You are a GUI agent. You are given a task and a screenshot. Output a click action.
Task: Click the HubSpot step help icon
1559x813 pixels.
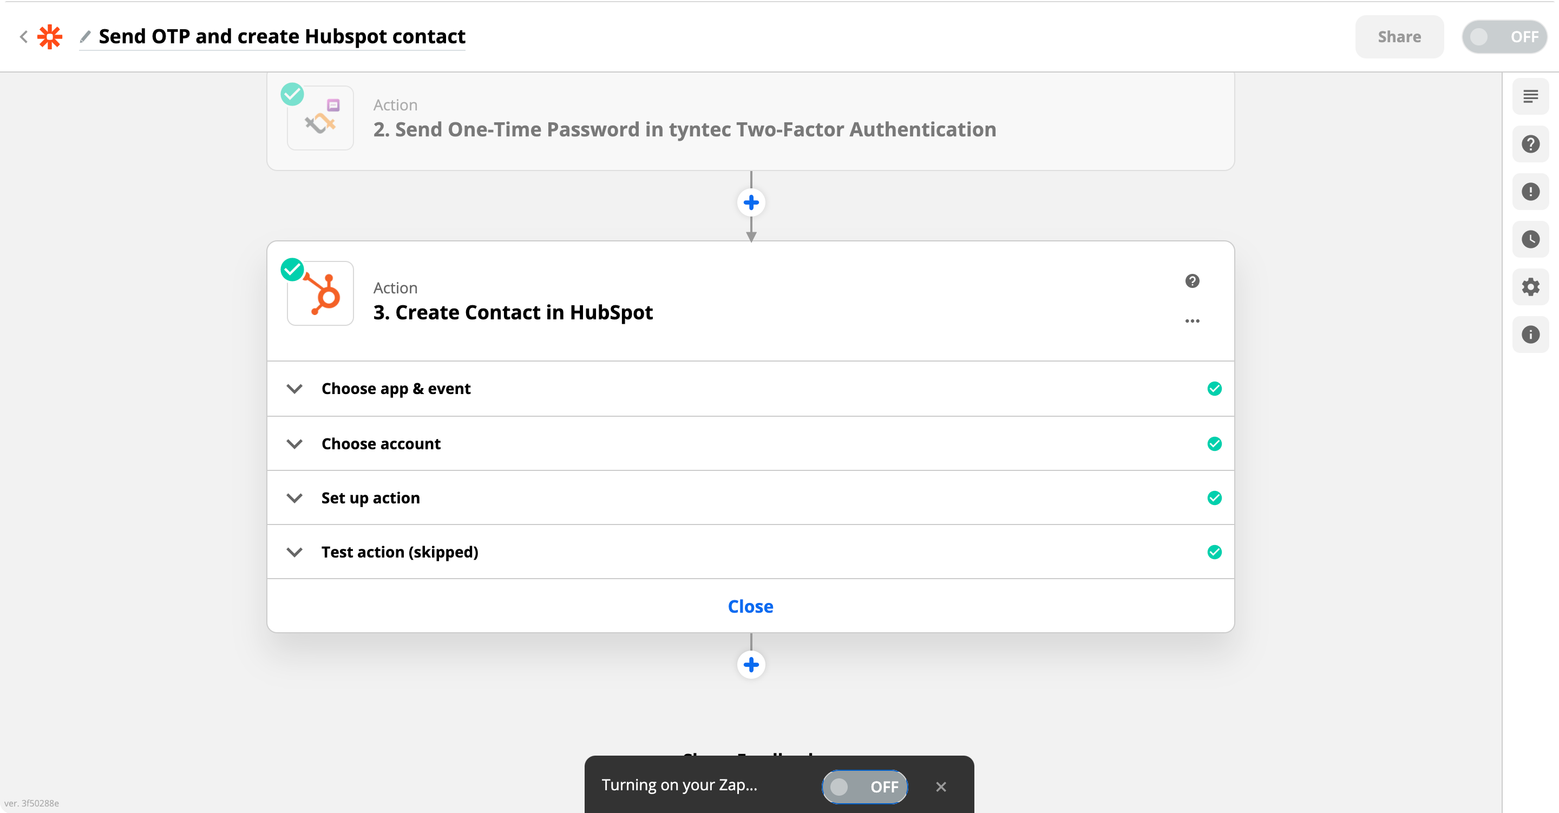pyautogui.click(x=1192, y=281)
